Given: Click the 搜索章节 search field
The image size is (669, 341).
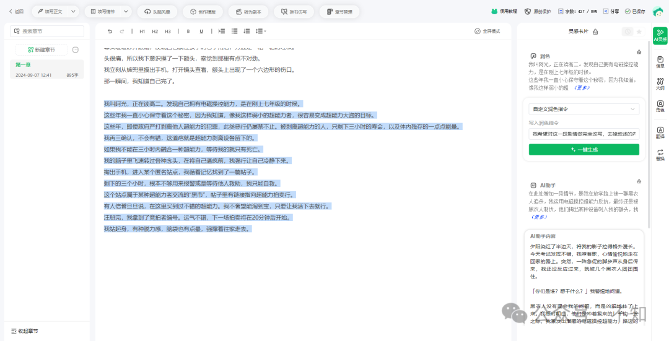Looking at the screenshot, I should pos(47,31).
